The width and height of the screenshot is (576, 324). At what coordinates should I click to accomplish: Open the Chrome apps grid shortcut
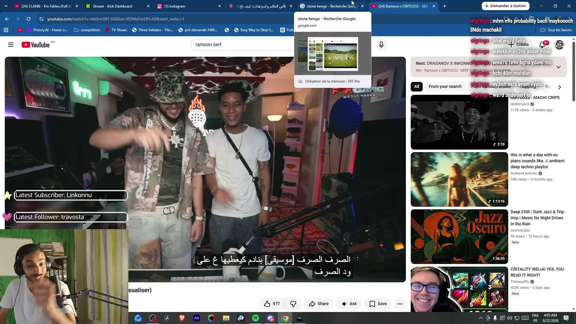pyautogui.click(x=6, y=30)
